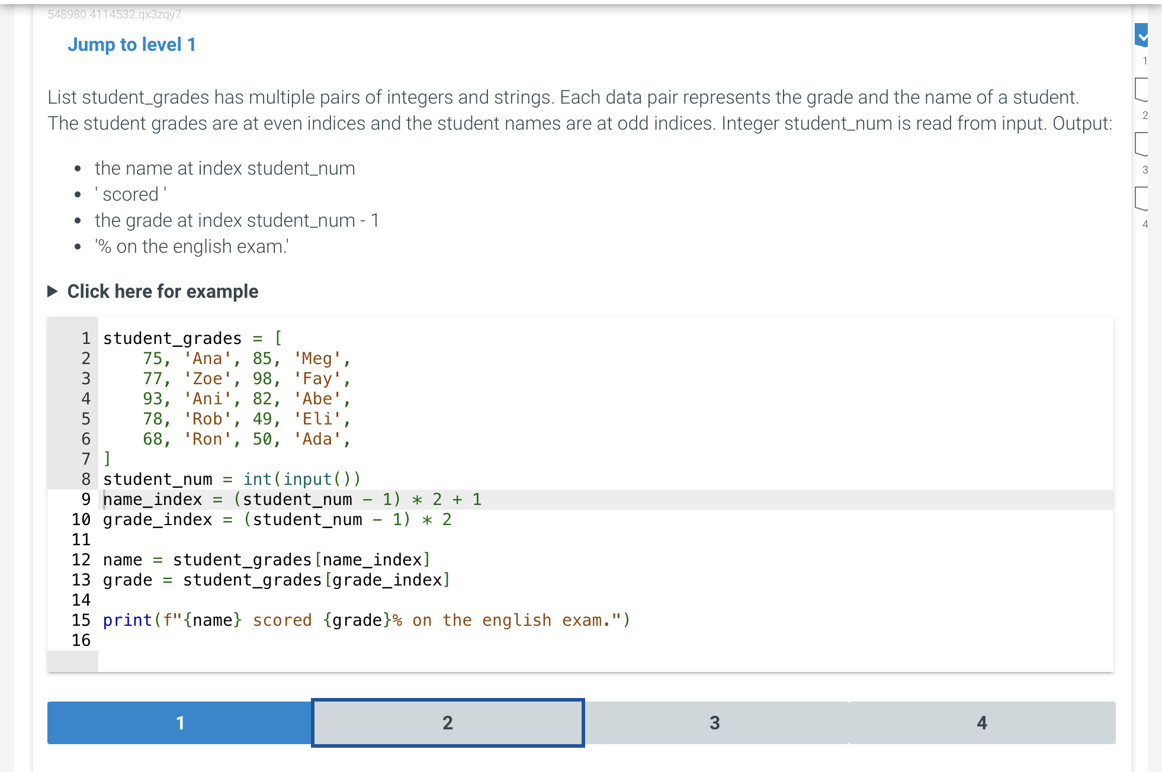Click the empty level 3 progress badge

[1141, 144]
